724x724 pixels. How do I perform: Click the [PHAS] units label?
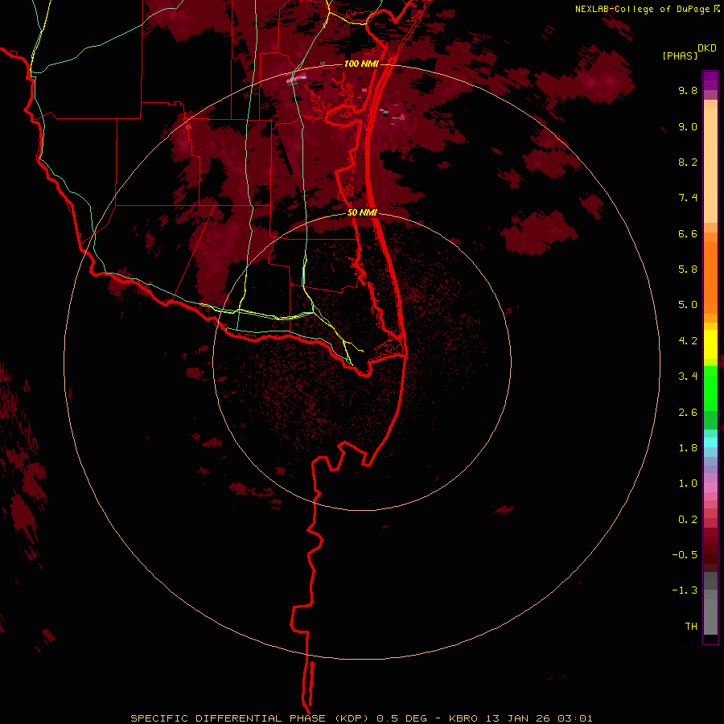pos(680,56)
